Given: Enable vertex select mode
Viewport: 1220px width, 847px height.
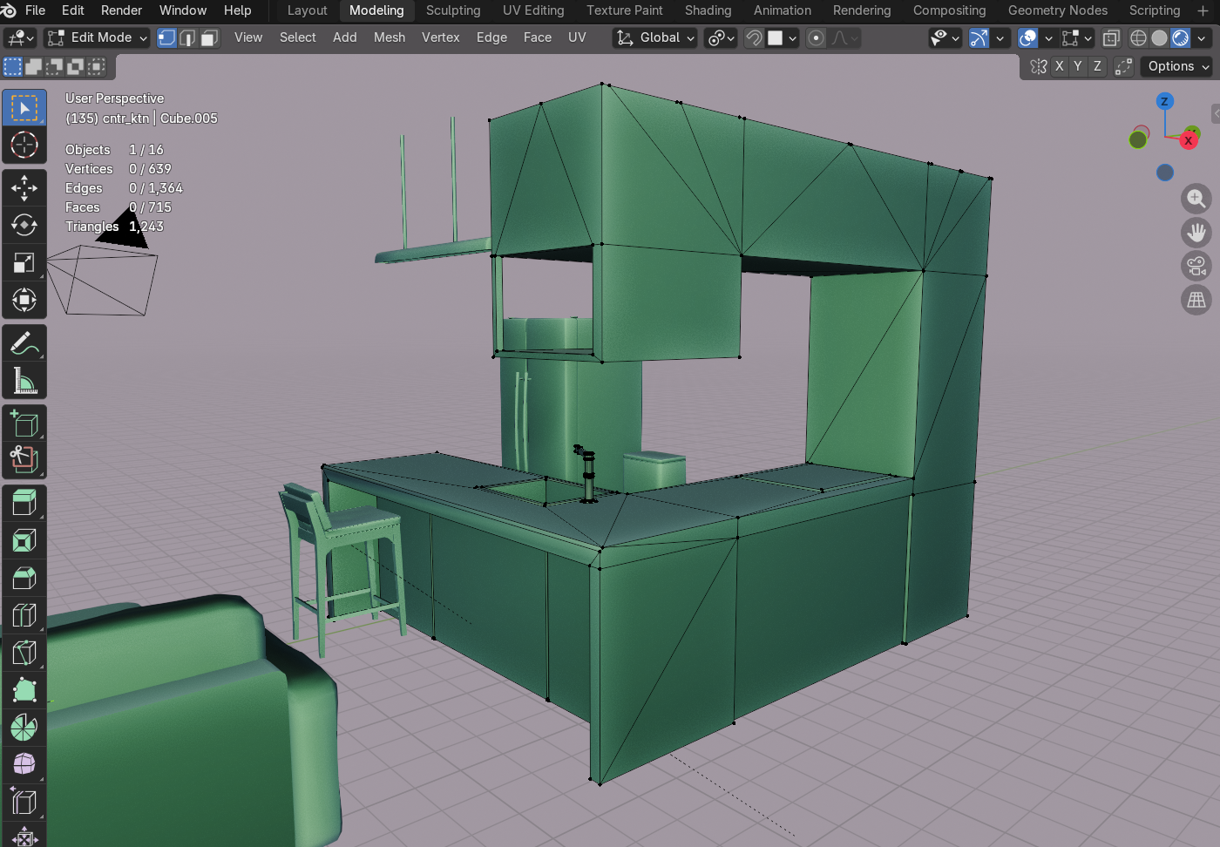Looking at the screenshot, I should (x=166, y=38).
